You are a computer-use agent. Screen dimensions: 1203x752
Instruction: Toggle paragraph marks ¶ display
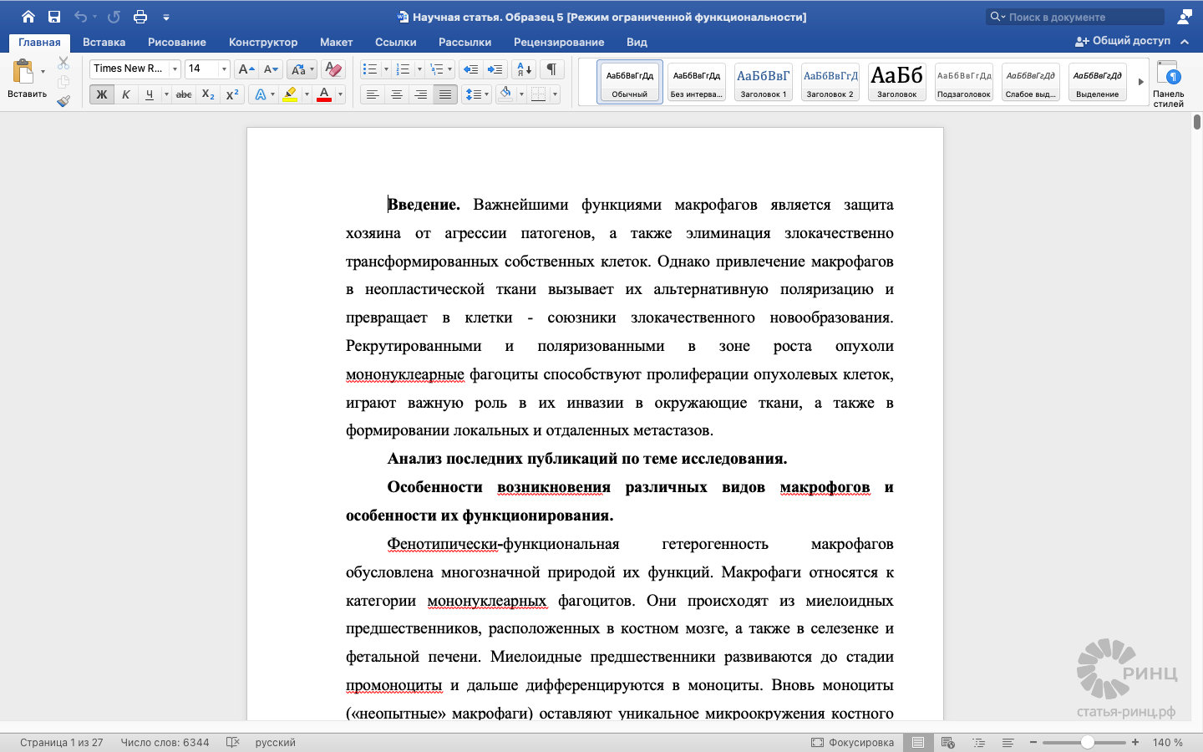[551, 69]
